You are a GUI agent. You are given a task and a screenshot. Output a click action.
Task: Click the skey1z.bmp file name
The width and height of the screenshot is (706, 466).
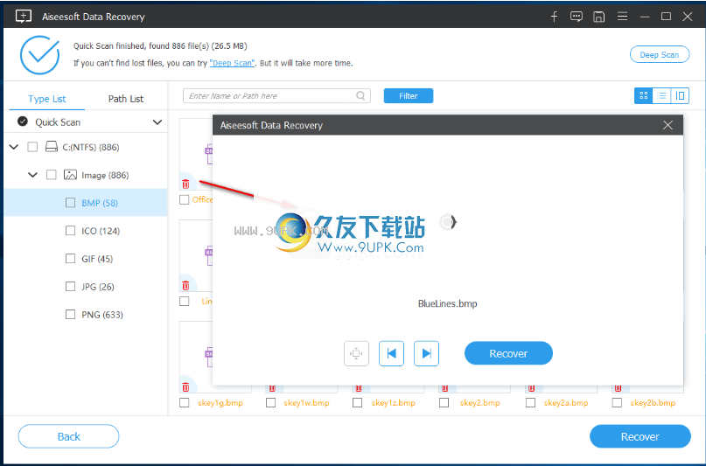coord(393,402)
